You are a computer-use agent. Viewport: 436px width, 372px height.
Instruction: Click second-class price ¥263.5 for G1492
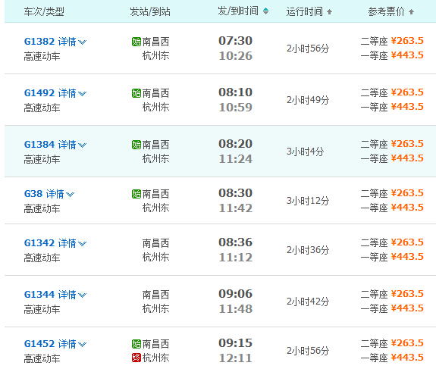point(407,92)
